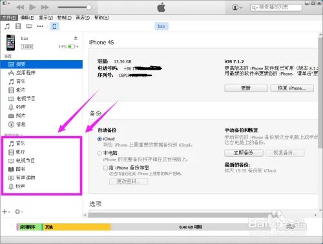This screenshot has height=244, width=323.
Task: Click the horizontal scrollbar left arrow
Action: coord(85,215)
